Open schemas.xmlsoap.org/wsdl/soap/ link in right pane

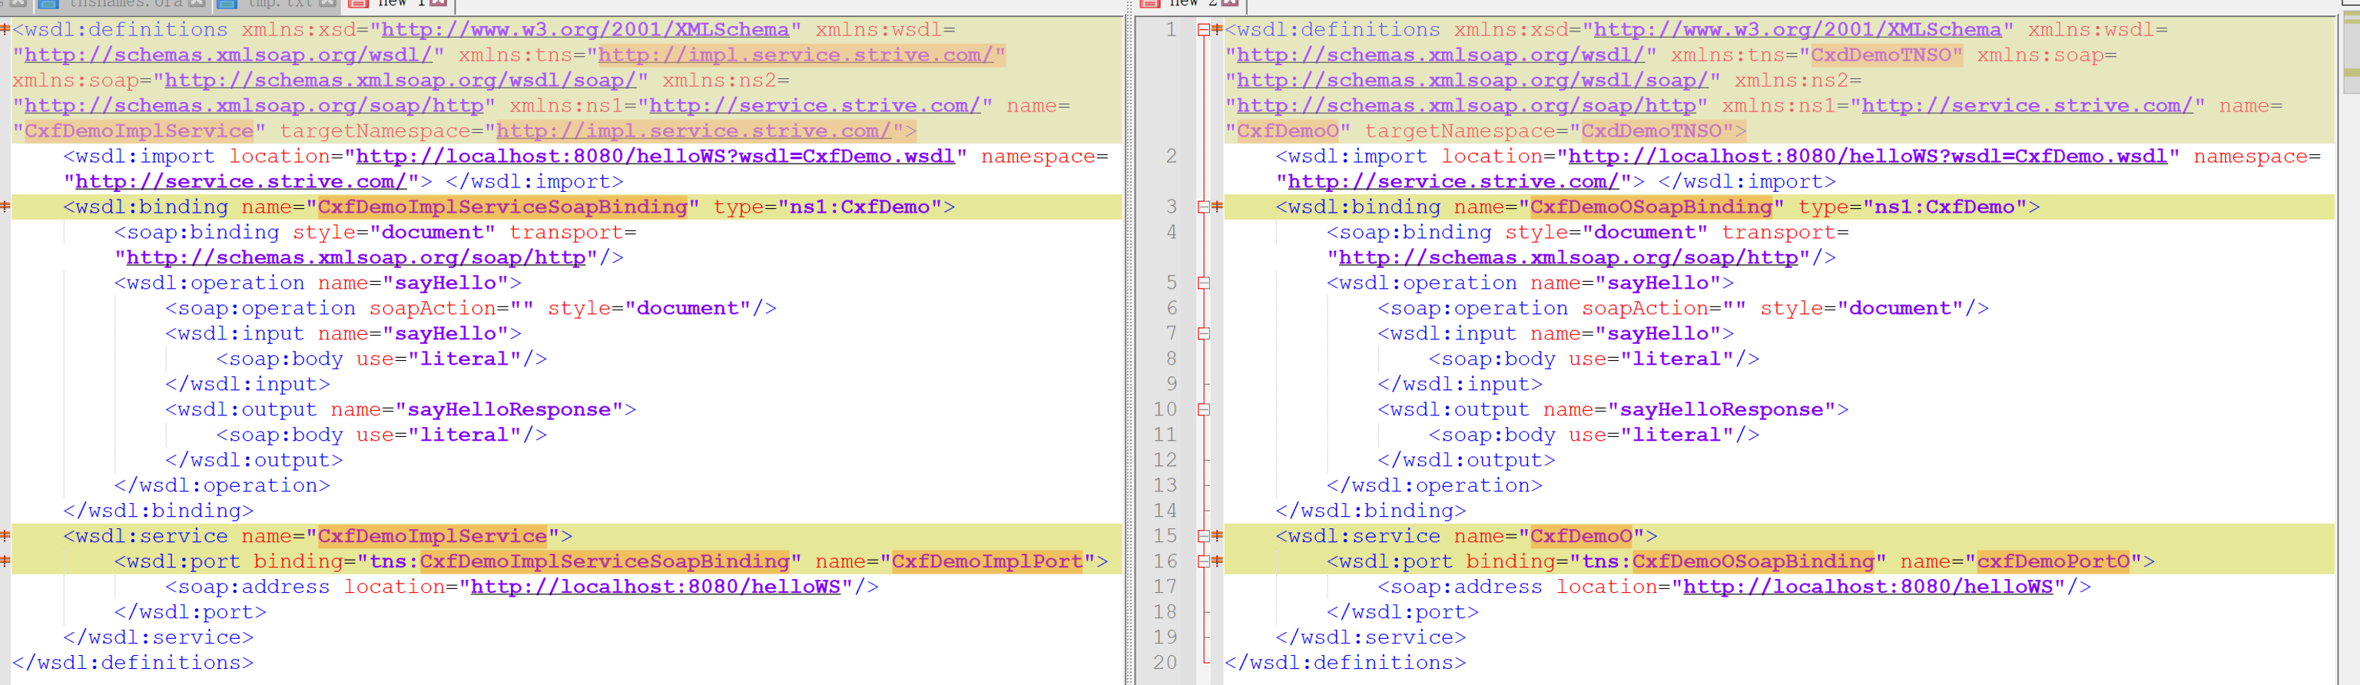tap(1471, 81)
